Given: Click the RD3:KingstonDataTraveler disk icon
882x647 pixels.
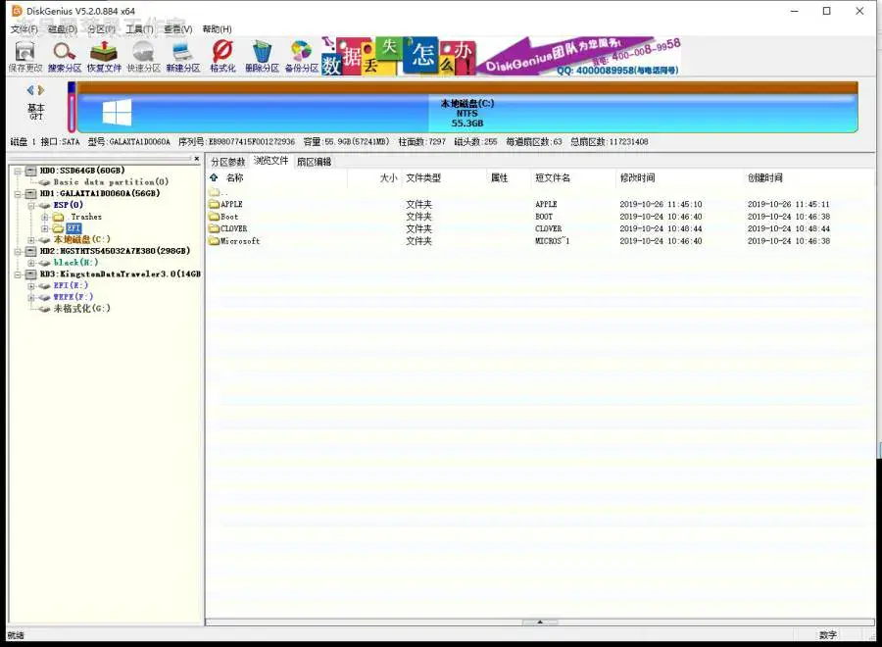Looking at the screenshot, I should tap(31, 274).
